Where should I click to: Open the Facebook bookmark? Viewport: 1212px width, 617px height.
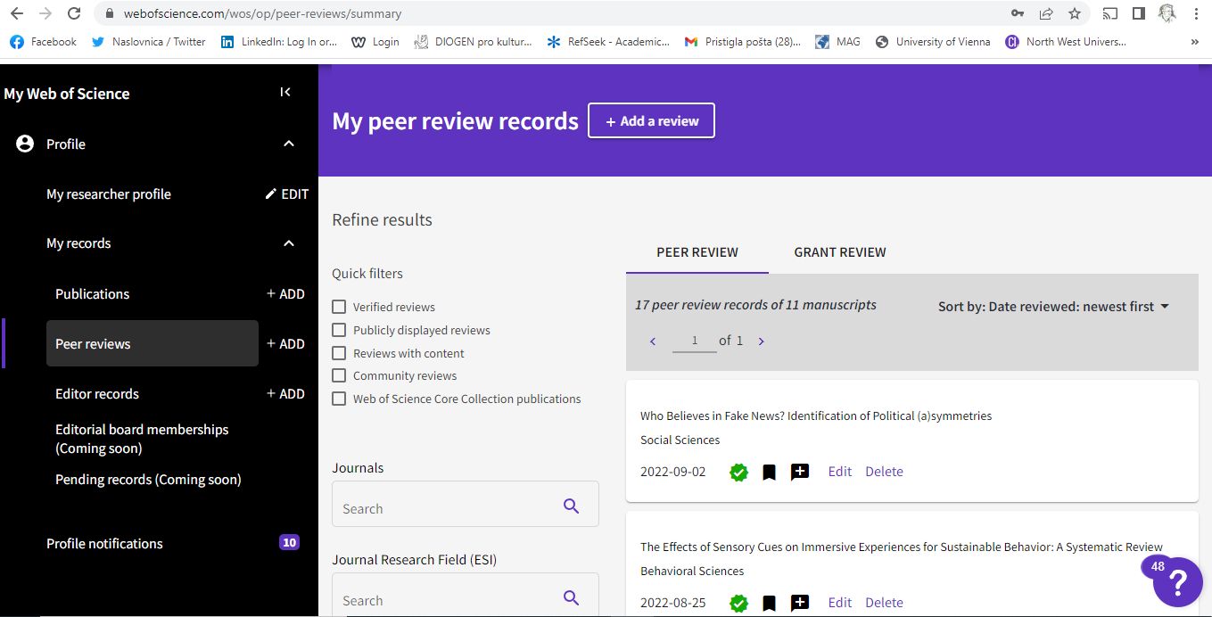pyautogui.click(x=43, y=42)
